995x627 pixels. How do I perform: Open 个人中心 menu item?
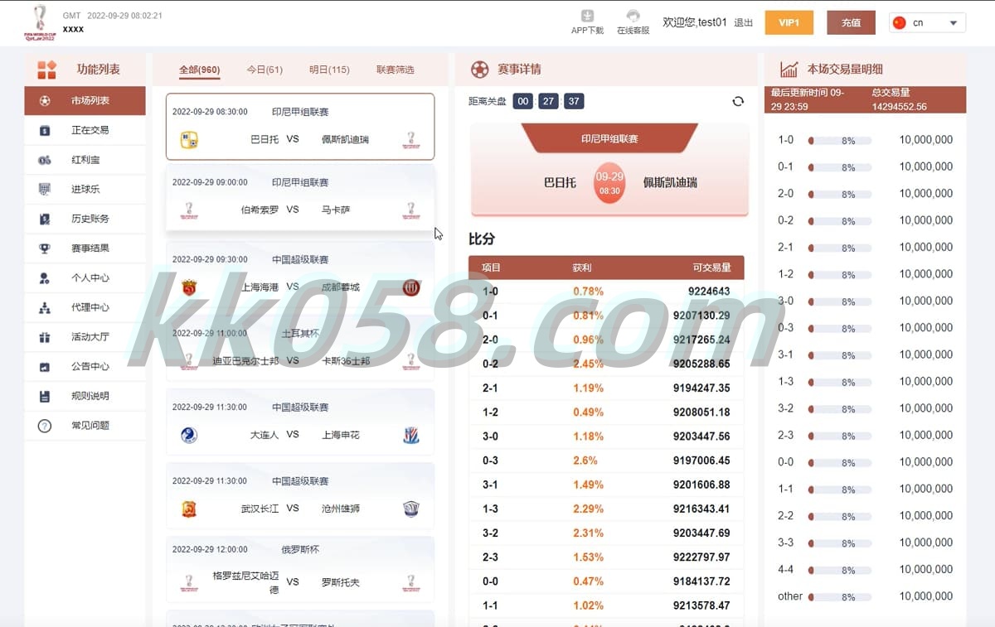click(85, 277)
